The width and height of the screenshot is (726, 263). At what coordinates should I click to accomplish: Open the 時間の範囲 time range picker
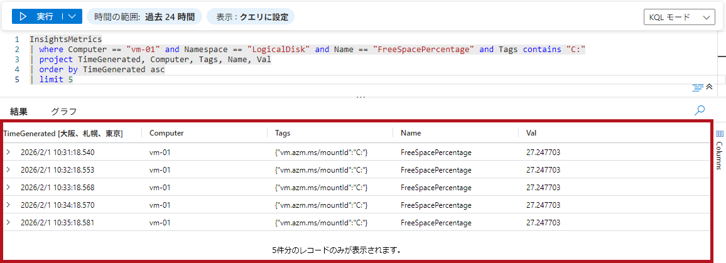click(144, 17)
